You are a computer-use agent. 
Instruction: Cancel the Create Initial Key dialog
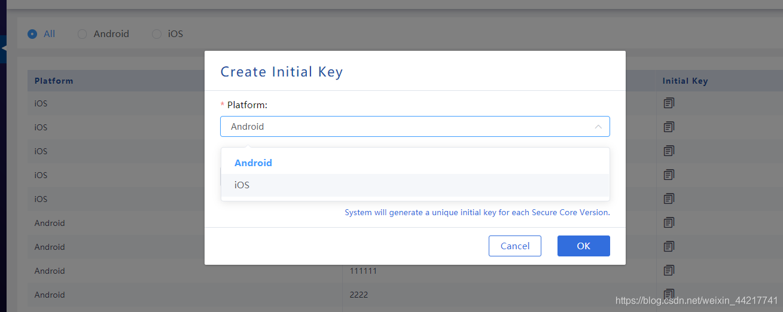515,246
